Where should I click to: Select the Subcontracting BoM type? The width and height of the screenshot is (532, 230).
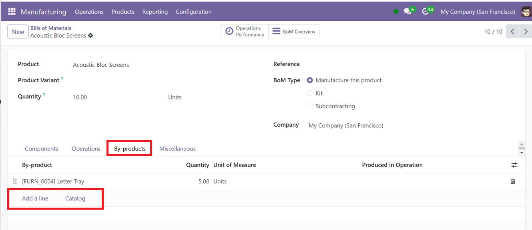pos(310,106)
